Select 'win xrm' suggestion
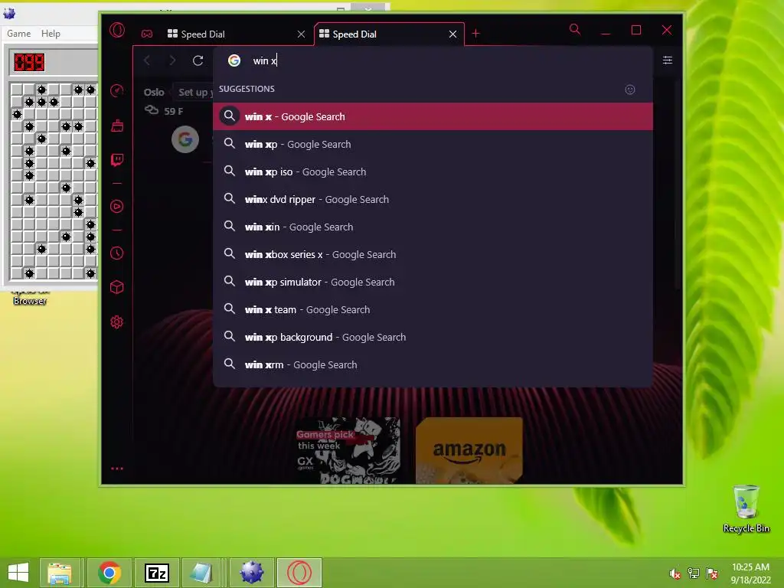Image resolution: width=784 pixels, height=588 pixels. click(433, 364)
